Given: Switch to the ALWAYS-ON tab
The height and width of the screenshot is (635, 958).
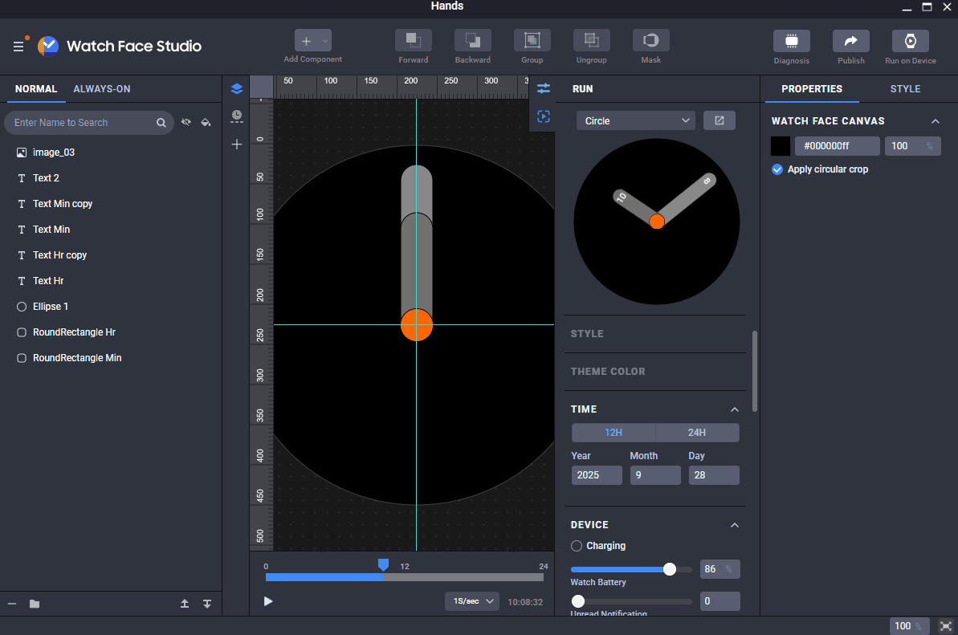Looking at the screenshot, I should [x=101, y=88].
